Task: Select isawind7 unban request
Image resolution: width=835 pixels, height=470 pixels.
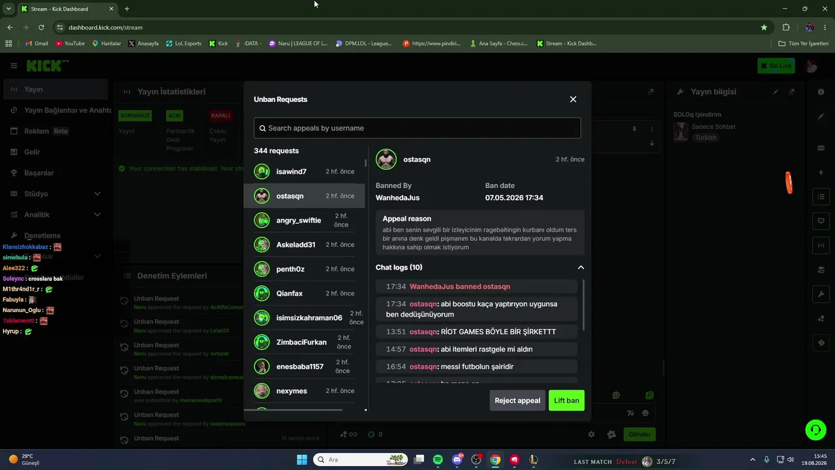Action: (304, 172)
